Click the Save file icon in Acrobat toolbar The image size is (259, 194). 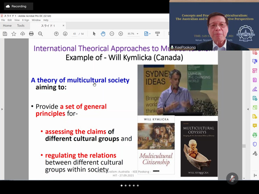click(x=5, y=34)
